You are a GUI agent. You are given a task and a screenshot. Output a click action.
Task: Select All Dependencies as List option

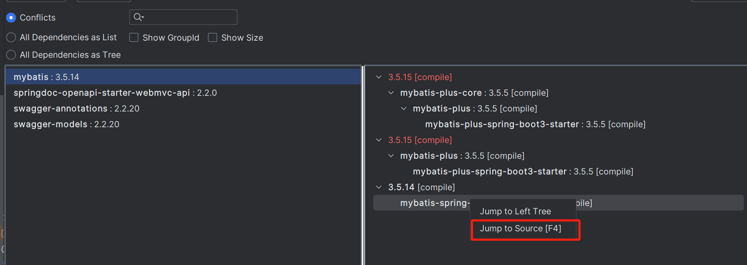11,38
